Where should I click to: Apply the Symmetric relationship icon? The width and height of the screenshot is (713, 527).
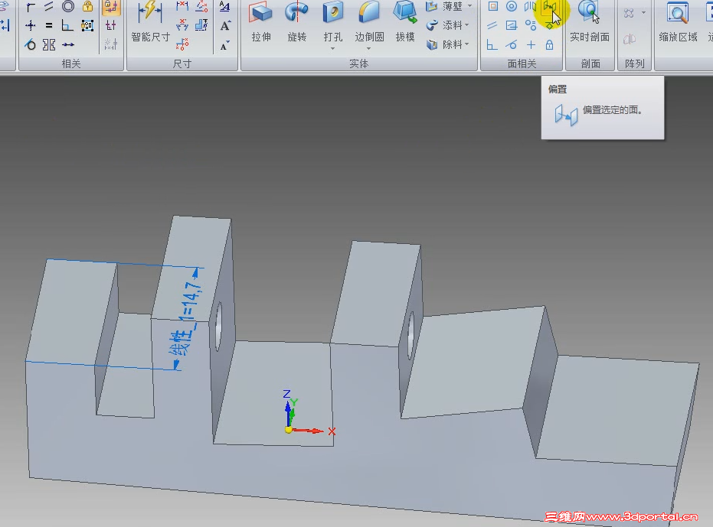(x=49, y=44)
